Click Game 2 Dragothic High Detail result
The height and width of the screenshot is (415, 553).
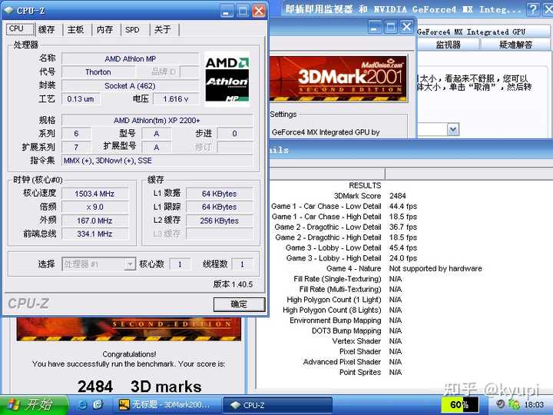coord(346,237)
